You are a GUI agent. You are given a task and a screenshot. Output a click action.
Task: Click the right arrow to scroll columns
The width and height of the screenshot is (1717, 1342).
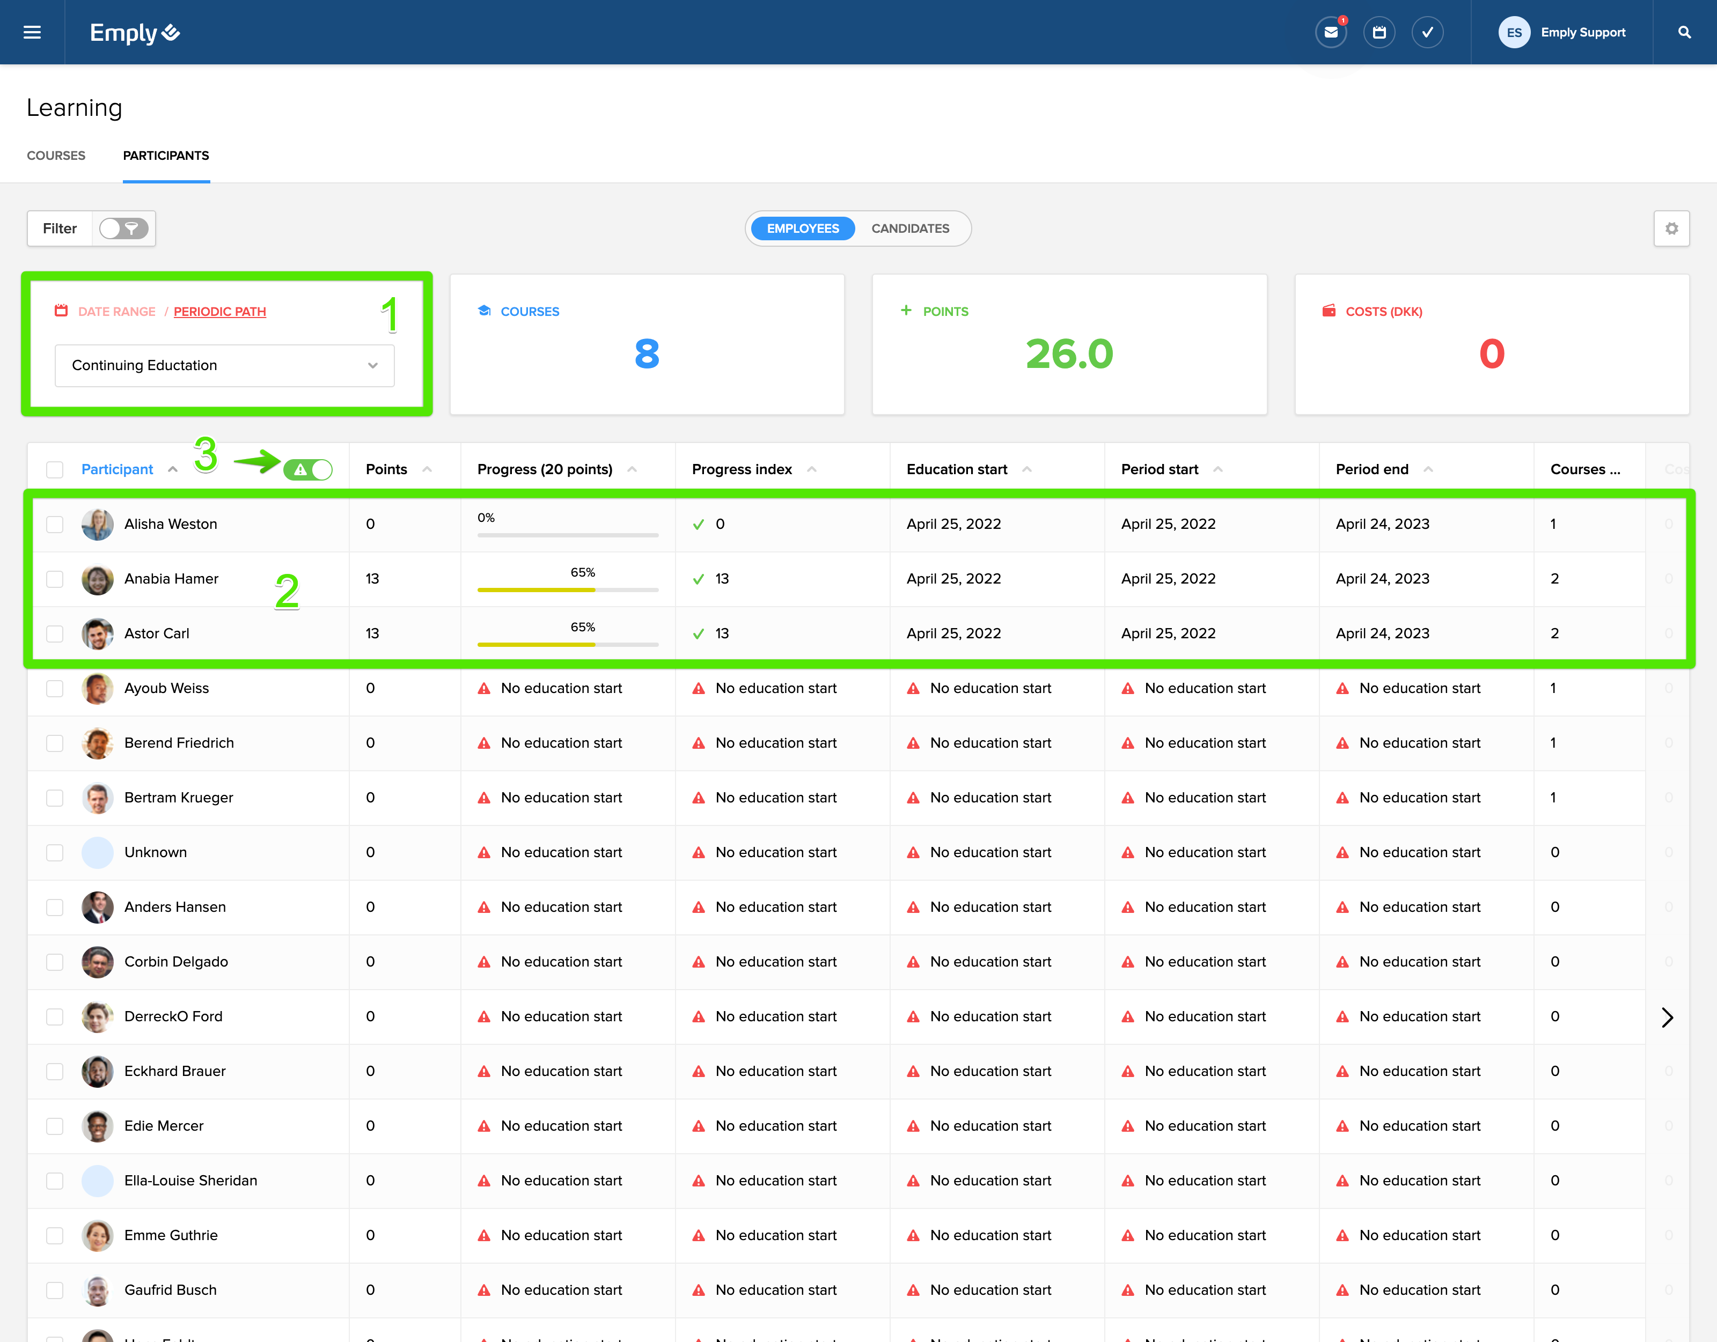(x=1668, y=1017)
